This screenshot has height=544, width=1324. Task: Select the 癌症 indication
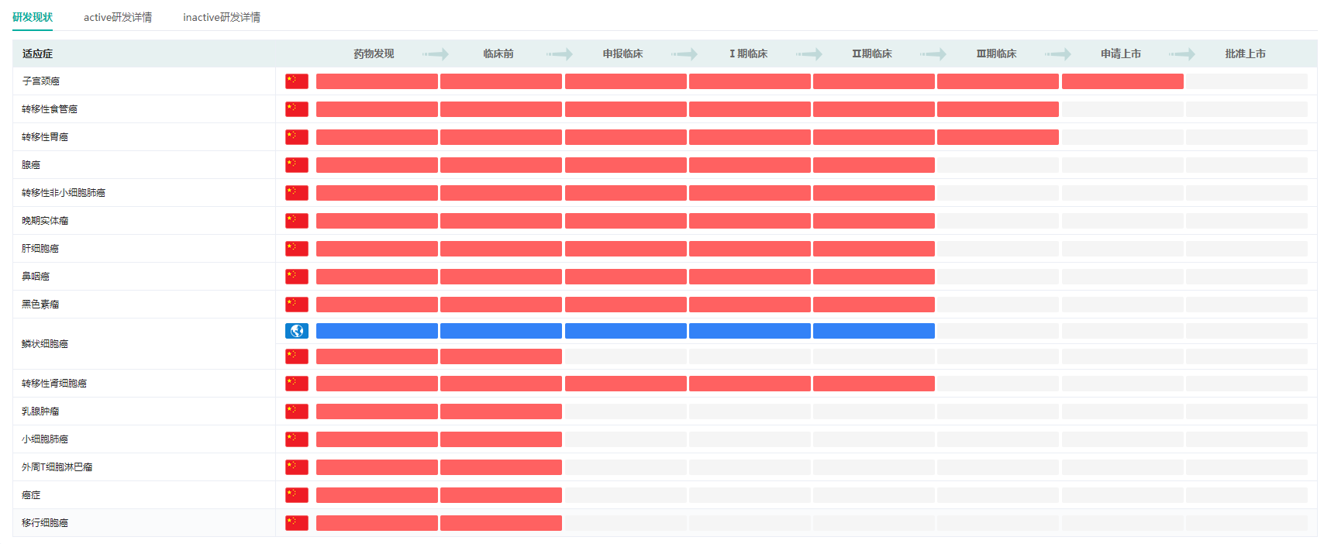(31, 495)
